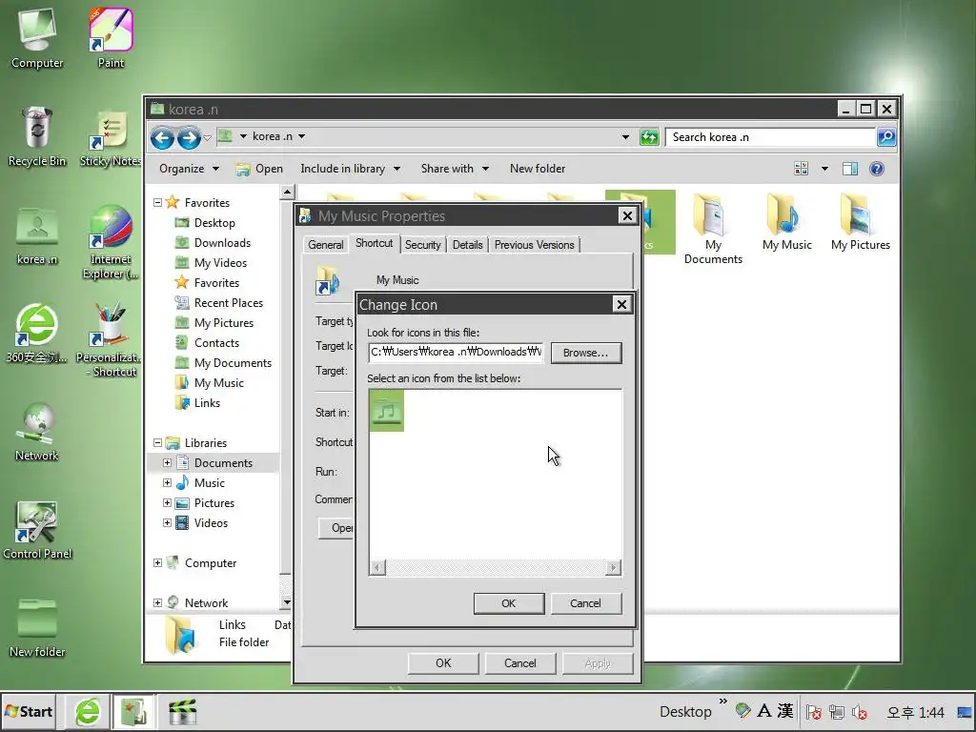
Task: Click the change view icon
Action: coord(801,169)
